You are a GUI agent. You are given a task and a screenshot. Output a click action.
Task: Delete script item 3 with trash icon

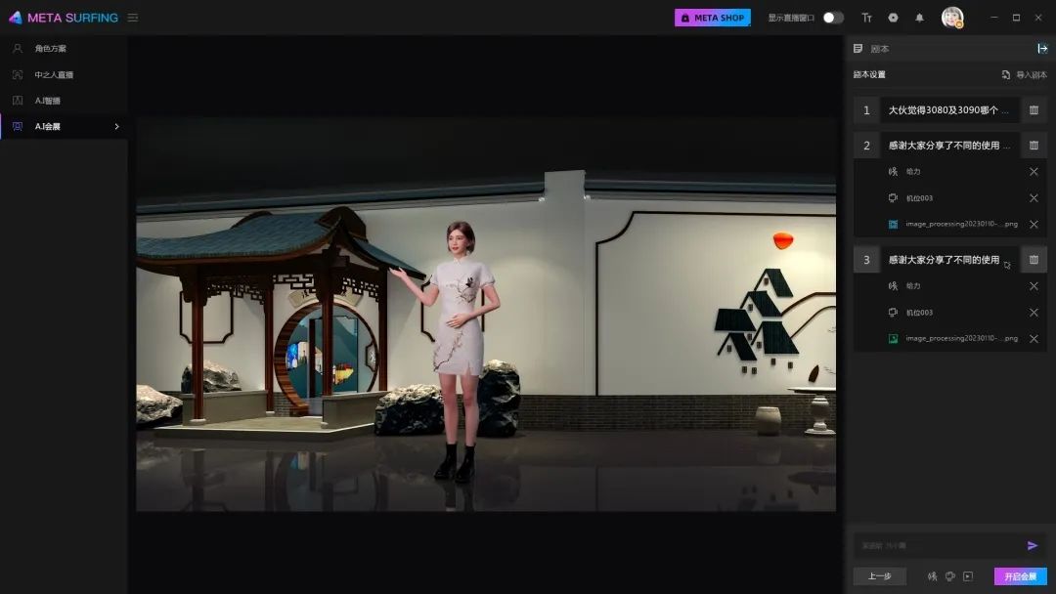pos(1034,260)
